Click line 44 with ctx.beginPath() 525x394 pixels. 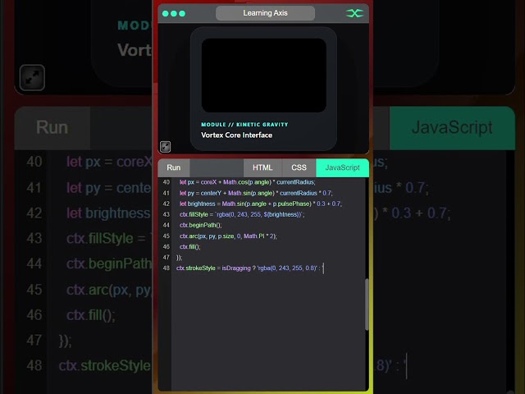click(x=200, y=225)
